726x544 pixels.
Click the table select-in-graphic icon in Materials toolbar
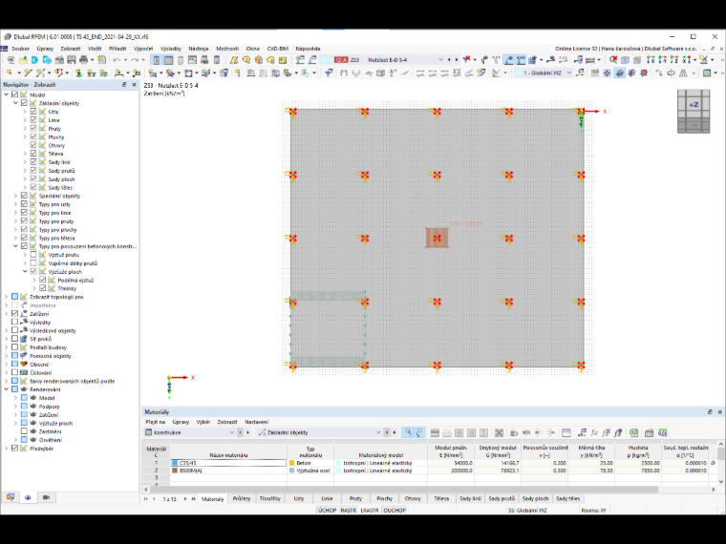[x=408, y=432]
